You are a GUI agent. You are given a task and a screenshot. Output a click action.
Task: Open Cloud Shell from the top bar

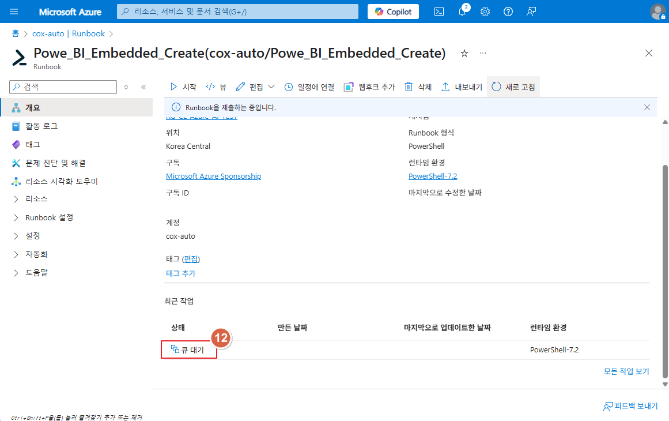click(439, 12)
